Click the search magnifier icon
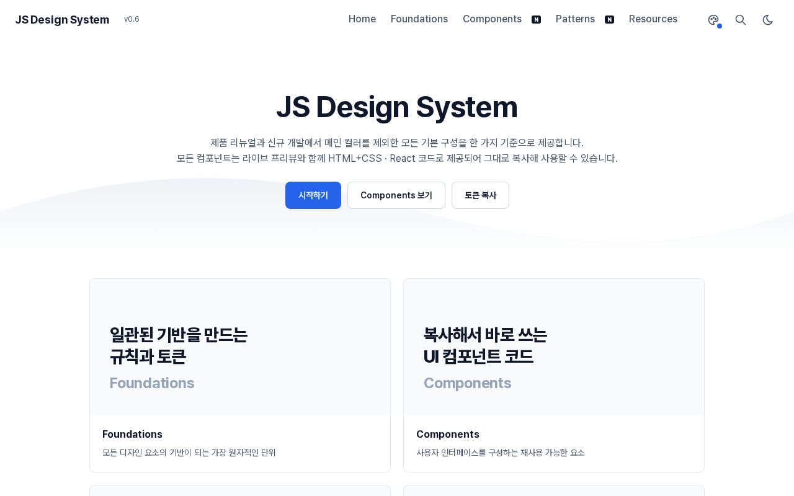 coord(741,20)
